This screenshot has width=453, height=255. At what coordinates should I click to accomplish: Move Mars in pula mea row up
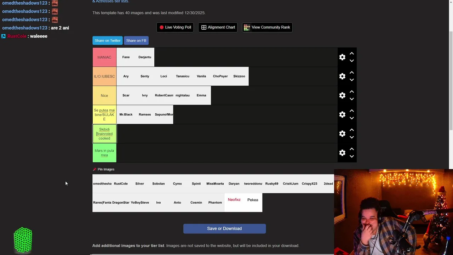coord(352,149)
